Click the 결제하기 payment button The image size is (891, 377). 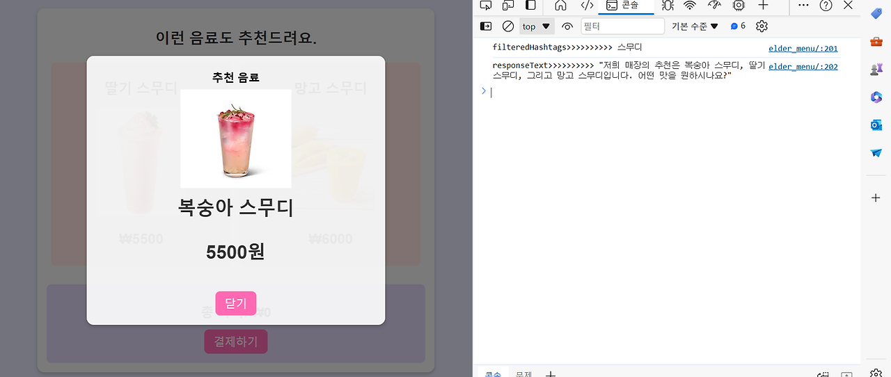point(236,342)
